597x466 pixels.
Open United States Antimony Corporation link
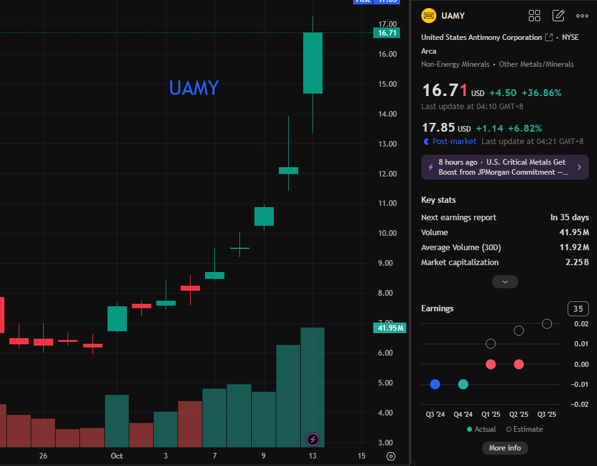pos(481,37)
